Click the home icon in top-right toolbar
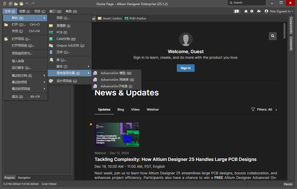 click(246, 11)
